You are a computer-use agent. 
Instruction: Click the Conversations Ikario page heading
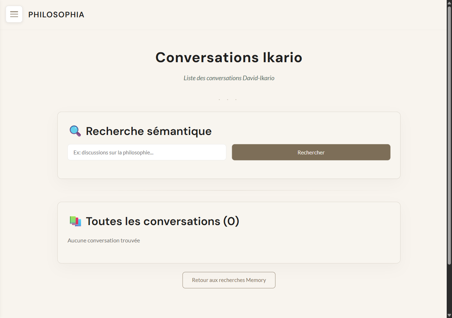pyautogui.click(x=229, y=58)
